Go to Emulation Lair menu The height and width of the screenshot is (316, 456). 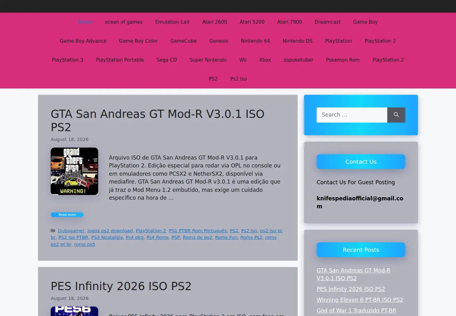[172, 22]
